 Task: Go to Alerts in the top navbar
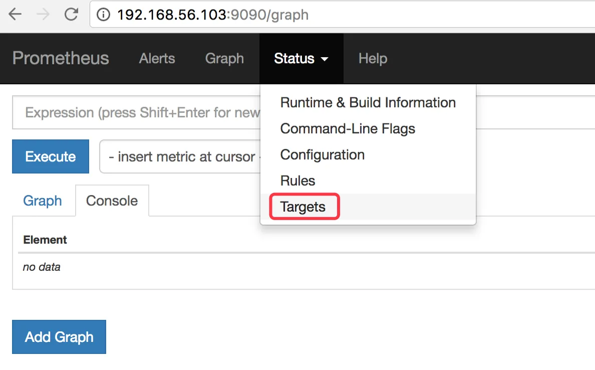[x=157, y=59]
